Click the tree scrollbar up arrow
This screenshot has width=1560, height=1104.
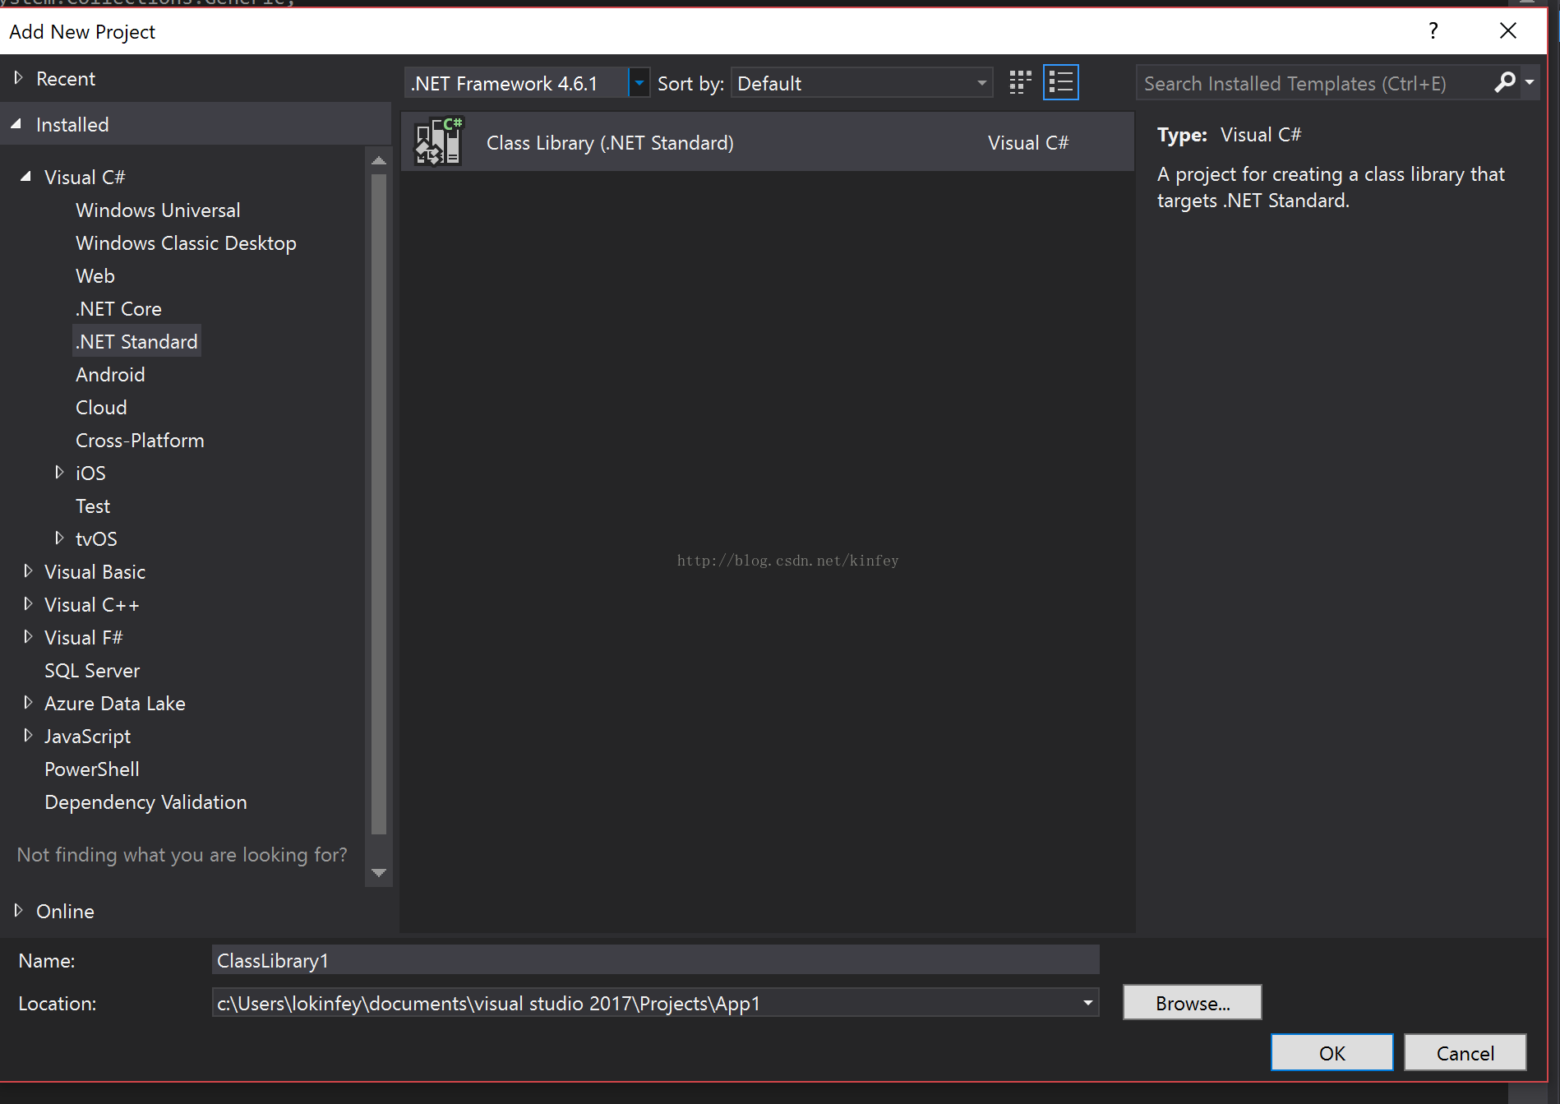point(379,160)
